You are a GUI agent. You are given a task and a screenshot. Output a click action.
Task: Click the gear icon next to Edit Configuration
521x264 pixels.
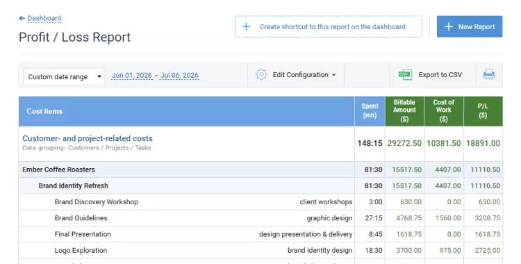(x=261, y=74)
